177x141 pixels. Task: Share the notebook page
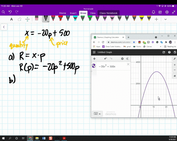160,12
